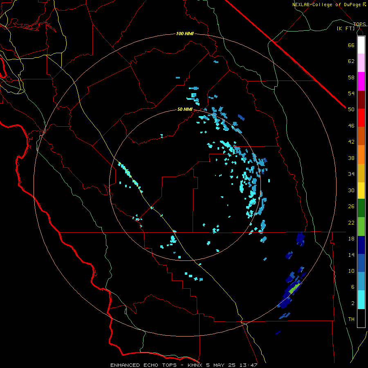Click the '50 NMI' range ring label
Image resolution: width=368 pixels, height=368 pixels.
pos(185,109)
